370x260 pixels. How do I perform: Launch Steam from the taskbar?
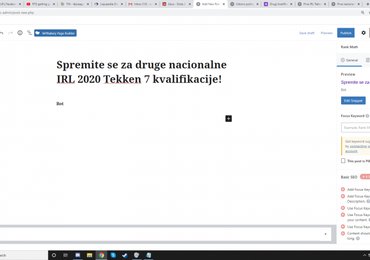click(124, 255)
